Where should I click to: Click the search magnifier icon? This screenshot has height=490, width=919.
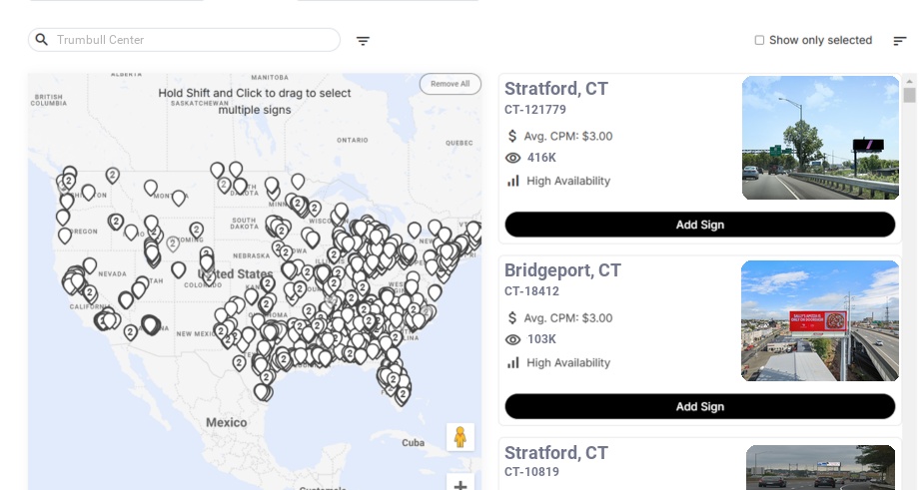41,40
